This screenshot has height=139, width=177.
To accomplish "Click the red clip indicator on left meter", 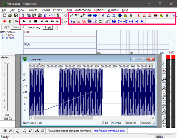I will tap(168, 57).
